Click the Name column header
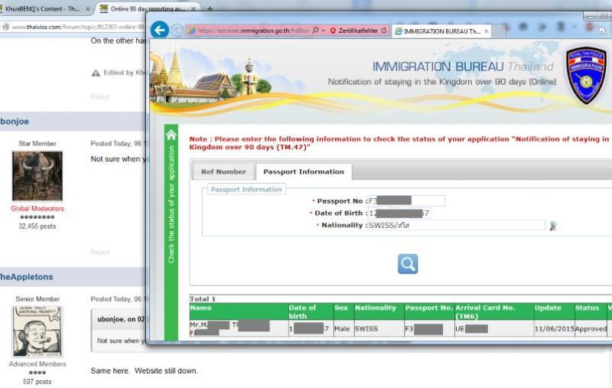612x388 pixels. pyautogui.click(x=239, y=311)
